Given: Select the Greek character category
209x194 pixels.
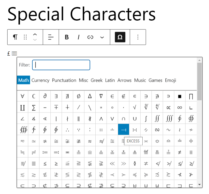Looking at the screenshot, I should click(x=97, y=80).
